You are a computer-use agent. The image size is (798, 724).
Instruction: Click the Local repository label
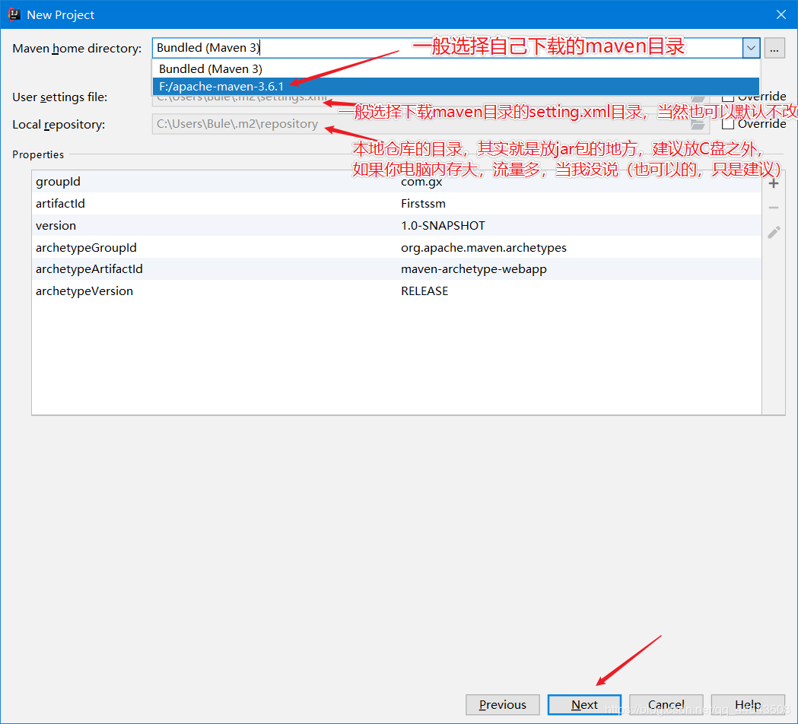click(x=59, y=125)
